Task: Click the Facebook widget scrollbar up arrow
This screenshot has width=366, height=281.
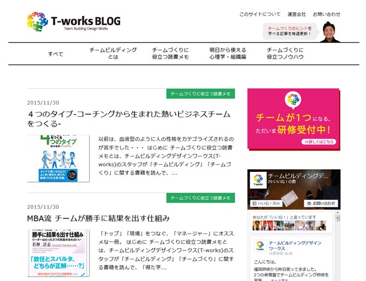Action: click(x=338, y=212)
